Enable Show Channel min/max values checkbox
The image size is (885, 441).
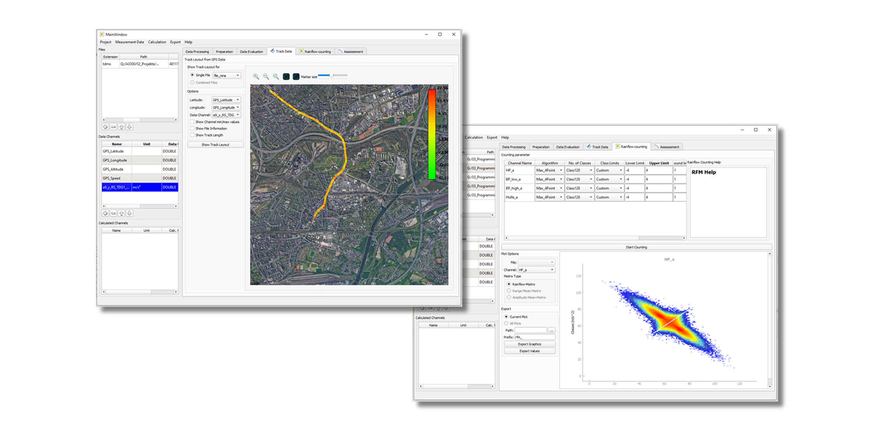point(192,122)
